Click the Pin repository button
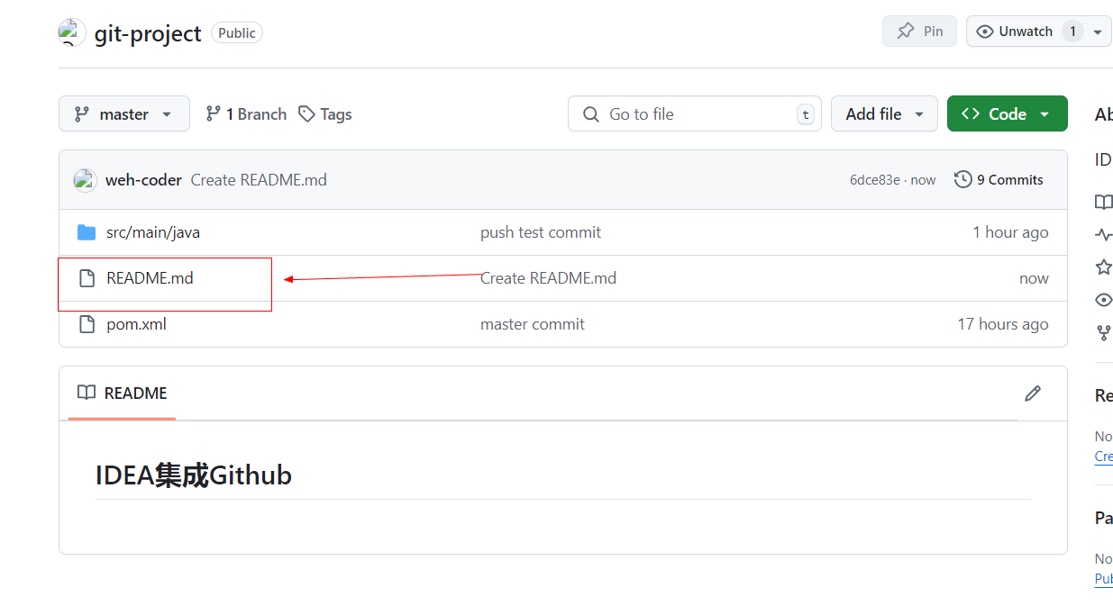Screen dimensions: 1113x606 coord(919,32)
